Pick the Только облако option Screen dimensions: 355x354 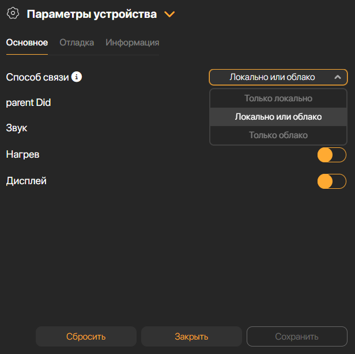278,135
